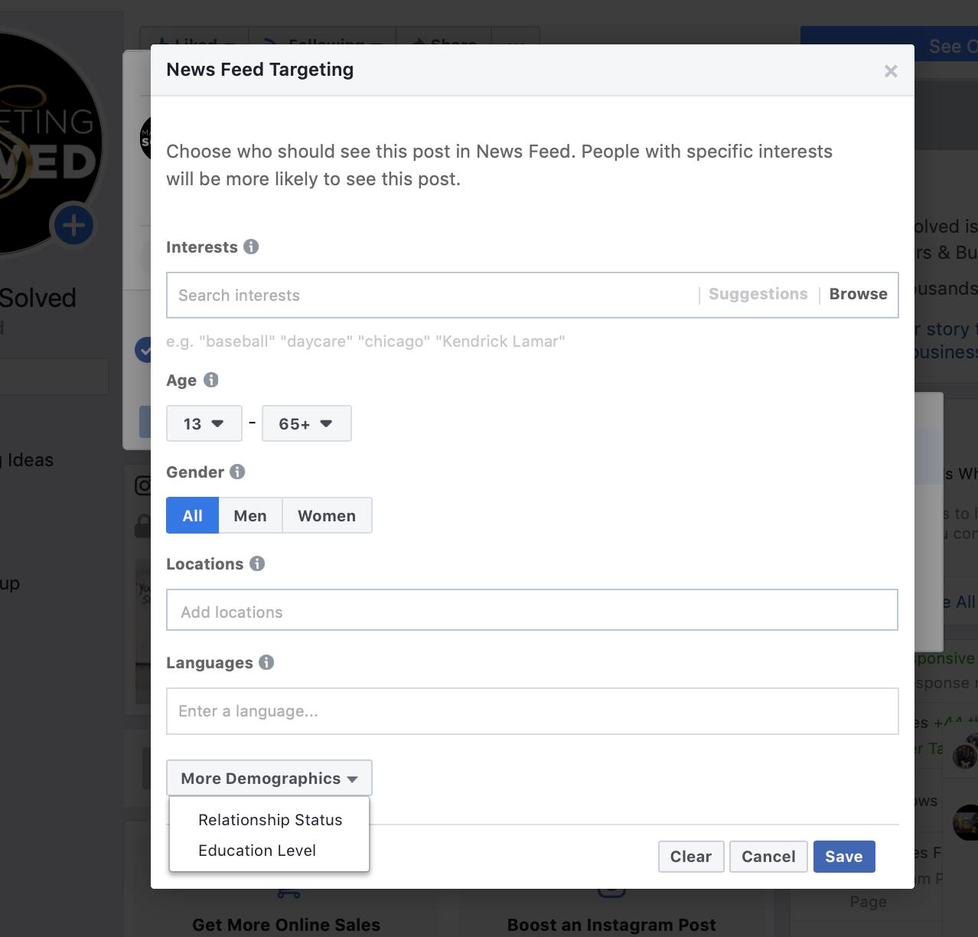Click the Locations info icon
This screenshot has height=937, width=978.
(257, 563)
